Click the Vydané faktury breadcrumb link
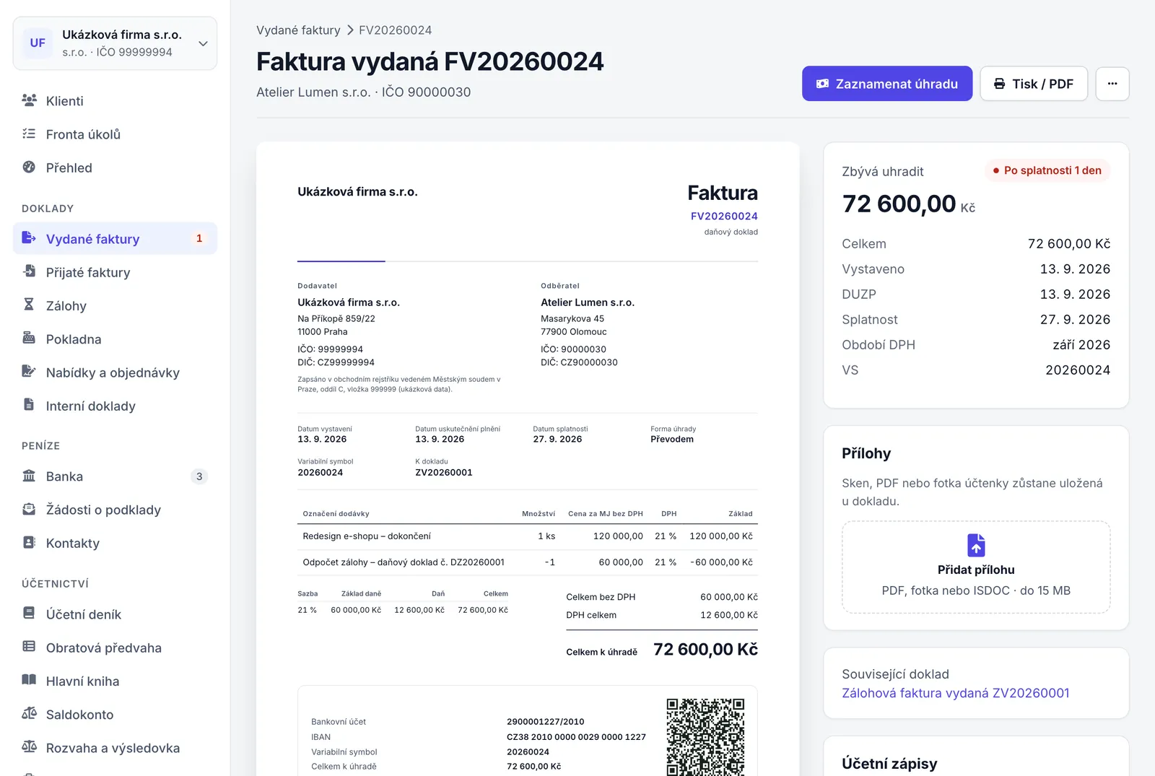 click(x=298, y=30)
